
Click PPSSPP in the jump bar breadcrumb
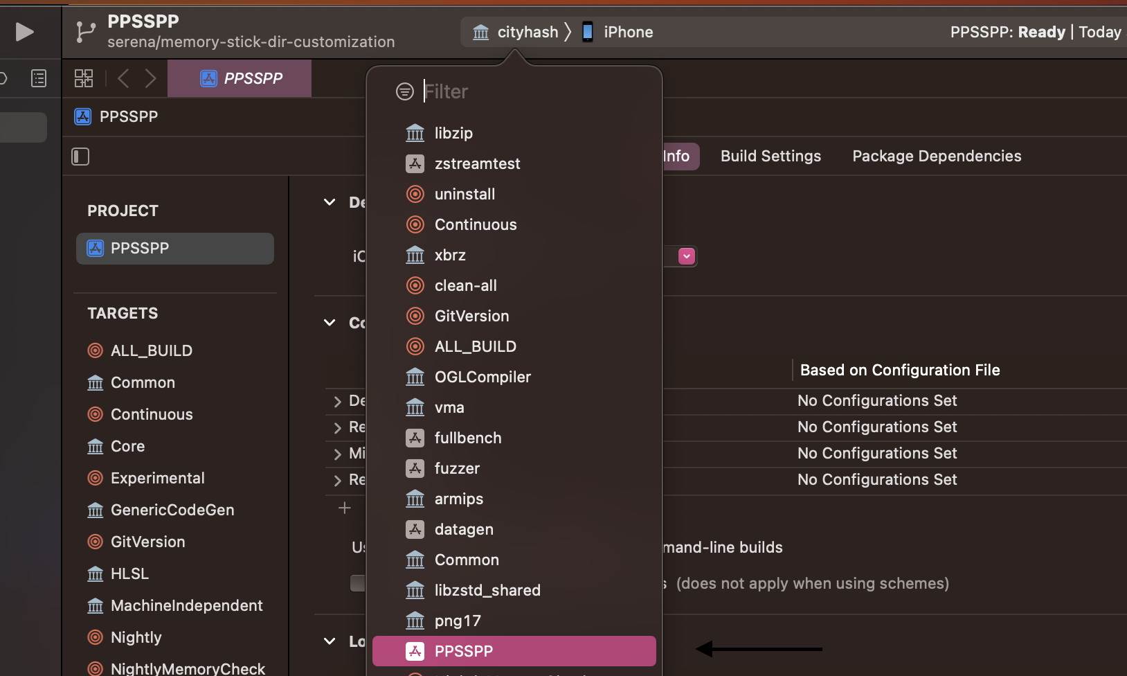[116, 116]
